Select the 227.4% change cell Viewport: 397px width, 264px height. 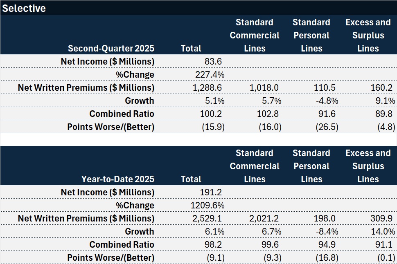[x=211, y=74]
